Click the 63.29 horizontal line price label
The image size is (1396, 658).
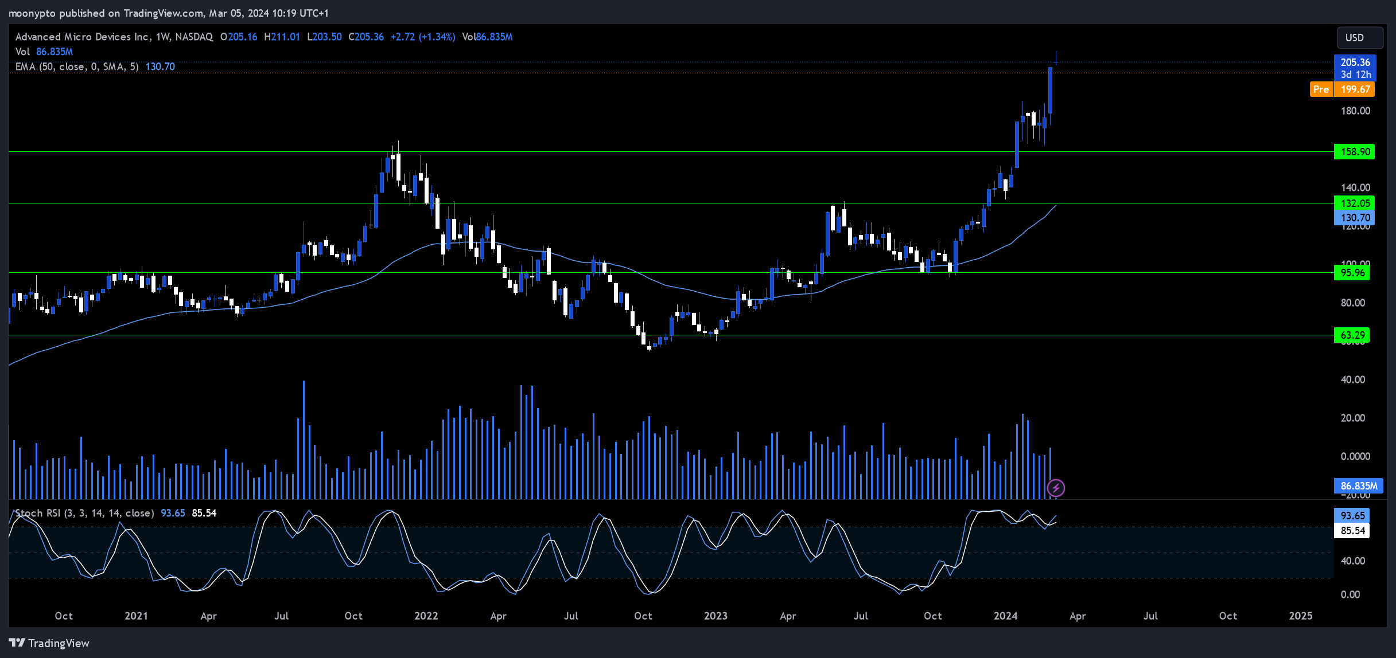(x=1352, y=335)
